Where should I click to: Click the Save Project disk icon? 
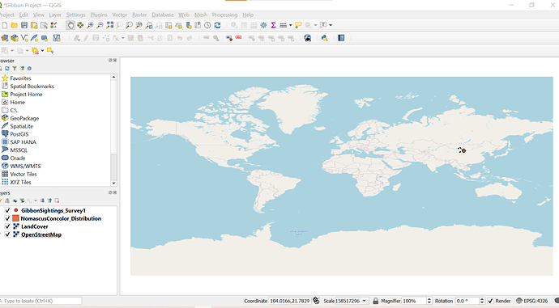[x=24, y=25]
